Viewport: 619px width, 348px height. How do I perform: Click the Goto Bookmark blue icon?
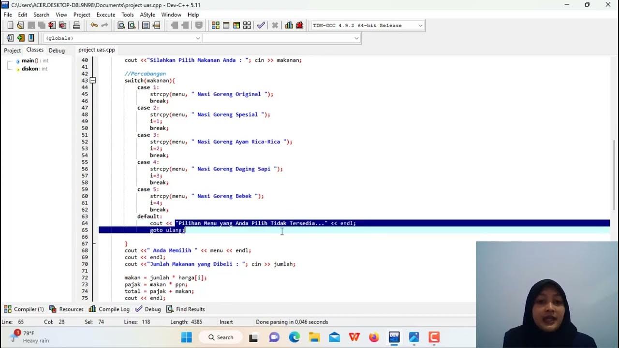(31, 38)
